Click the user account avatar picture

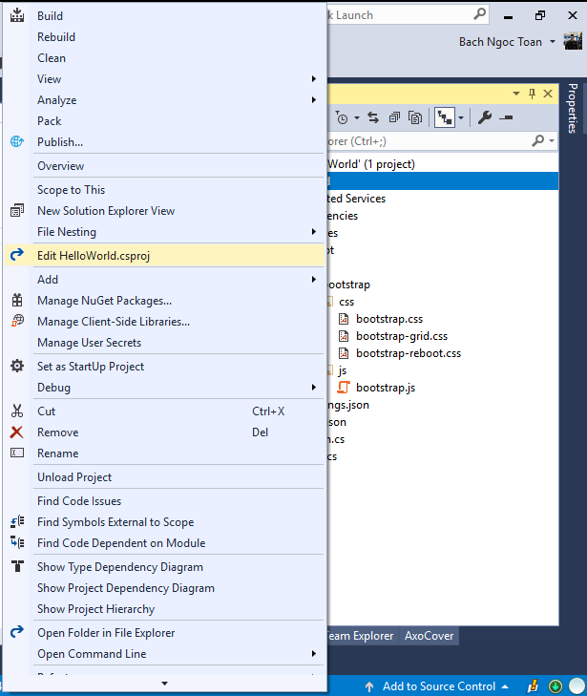[573, 41]
